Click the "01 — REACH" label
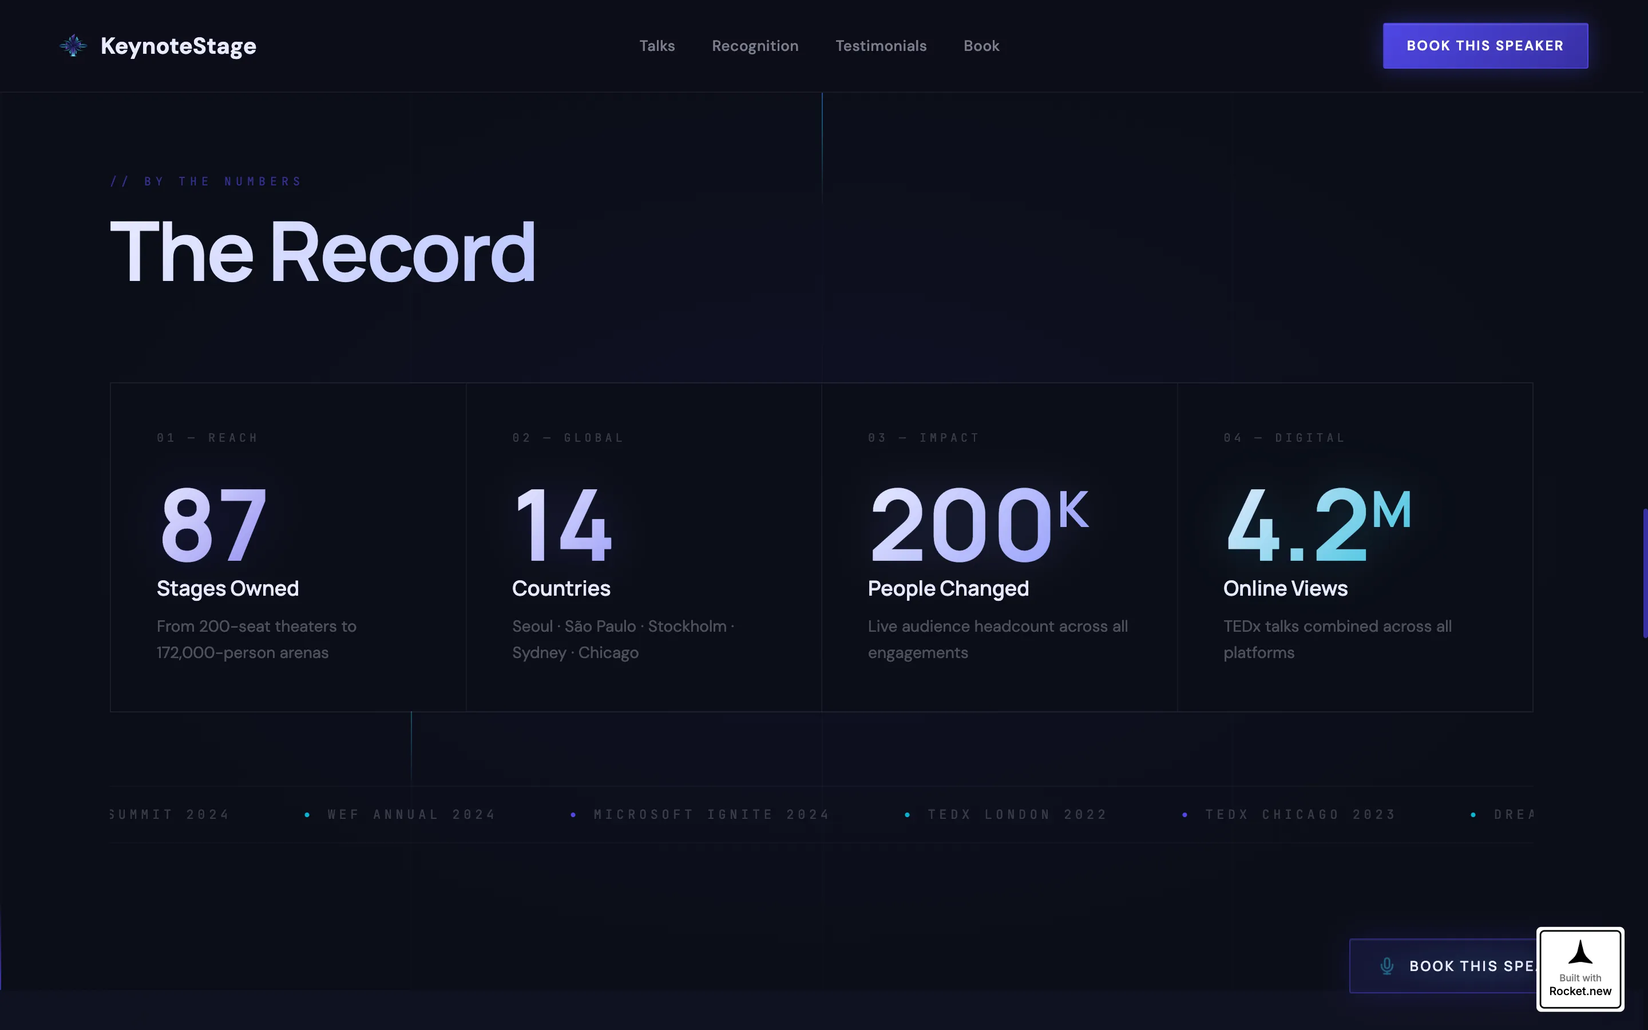 [207, 437]
